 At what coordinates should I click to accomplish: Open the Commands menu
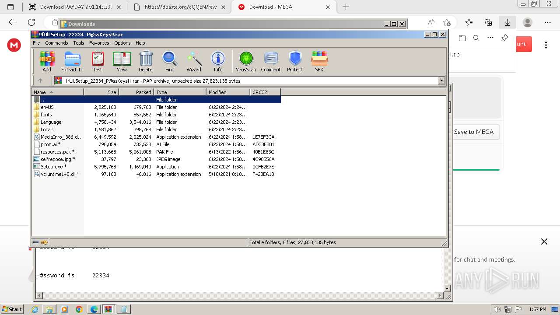pyautogui.click(x=56, y=43)
